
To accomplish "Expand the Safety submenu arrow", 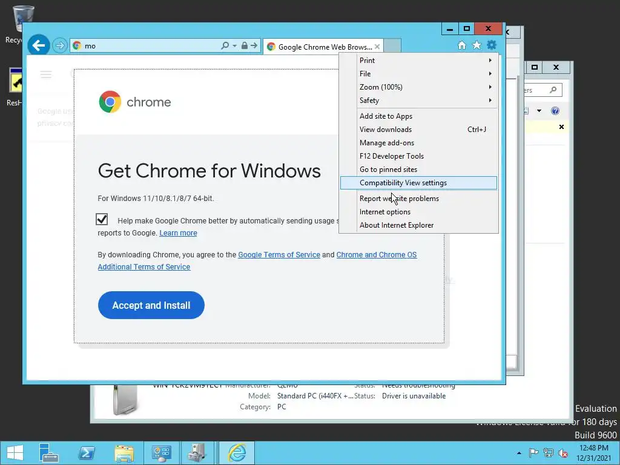I will click(490, 101).
